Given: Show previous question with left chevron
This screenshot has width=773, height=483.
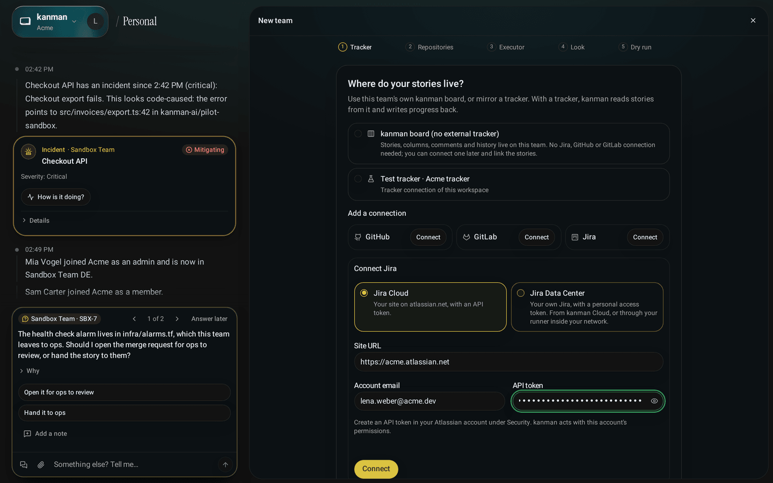Looking at the screenshot, I should coord(134,319).
